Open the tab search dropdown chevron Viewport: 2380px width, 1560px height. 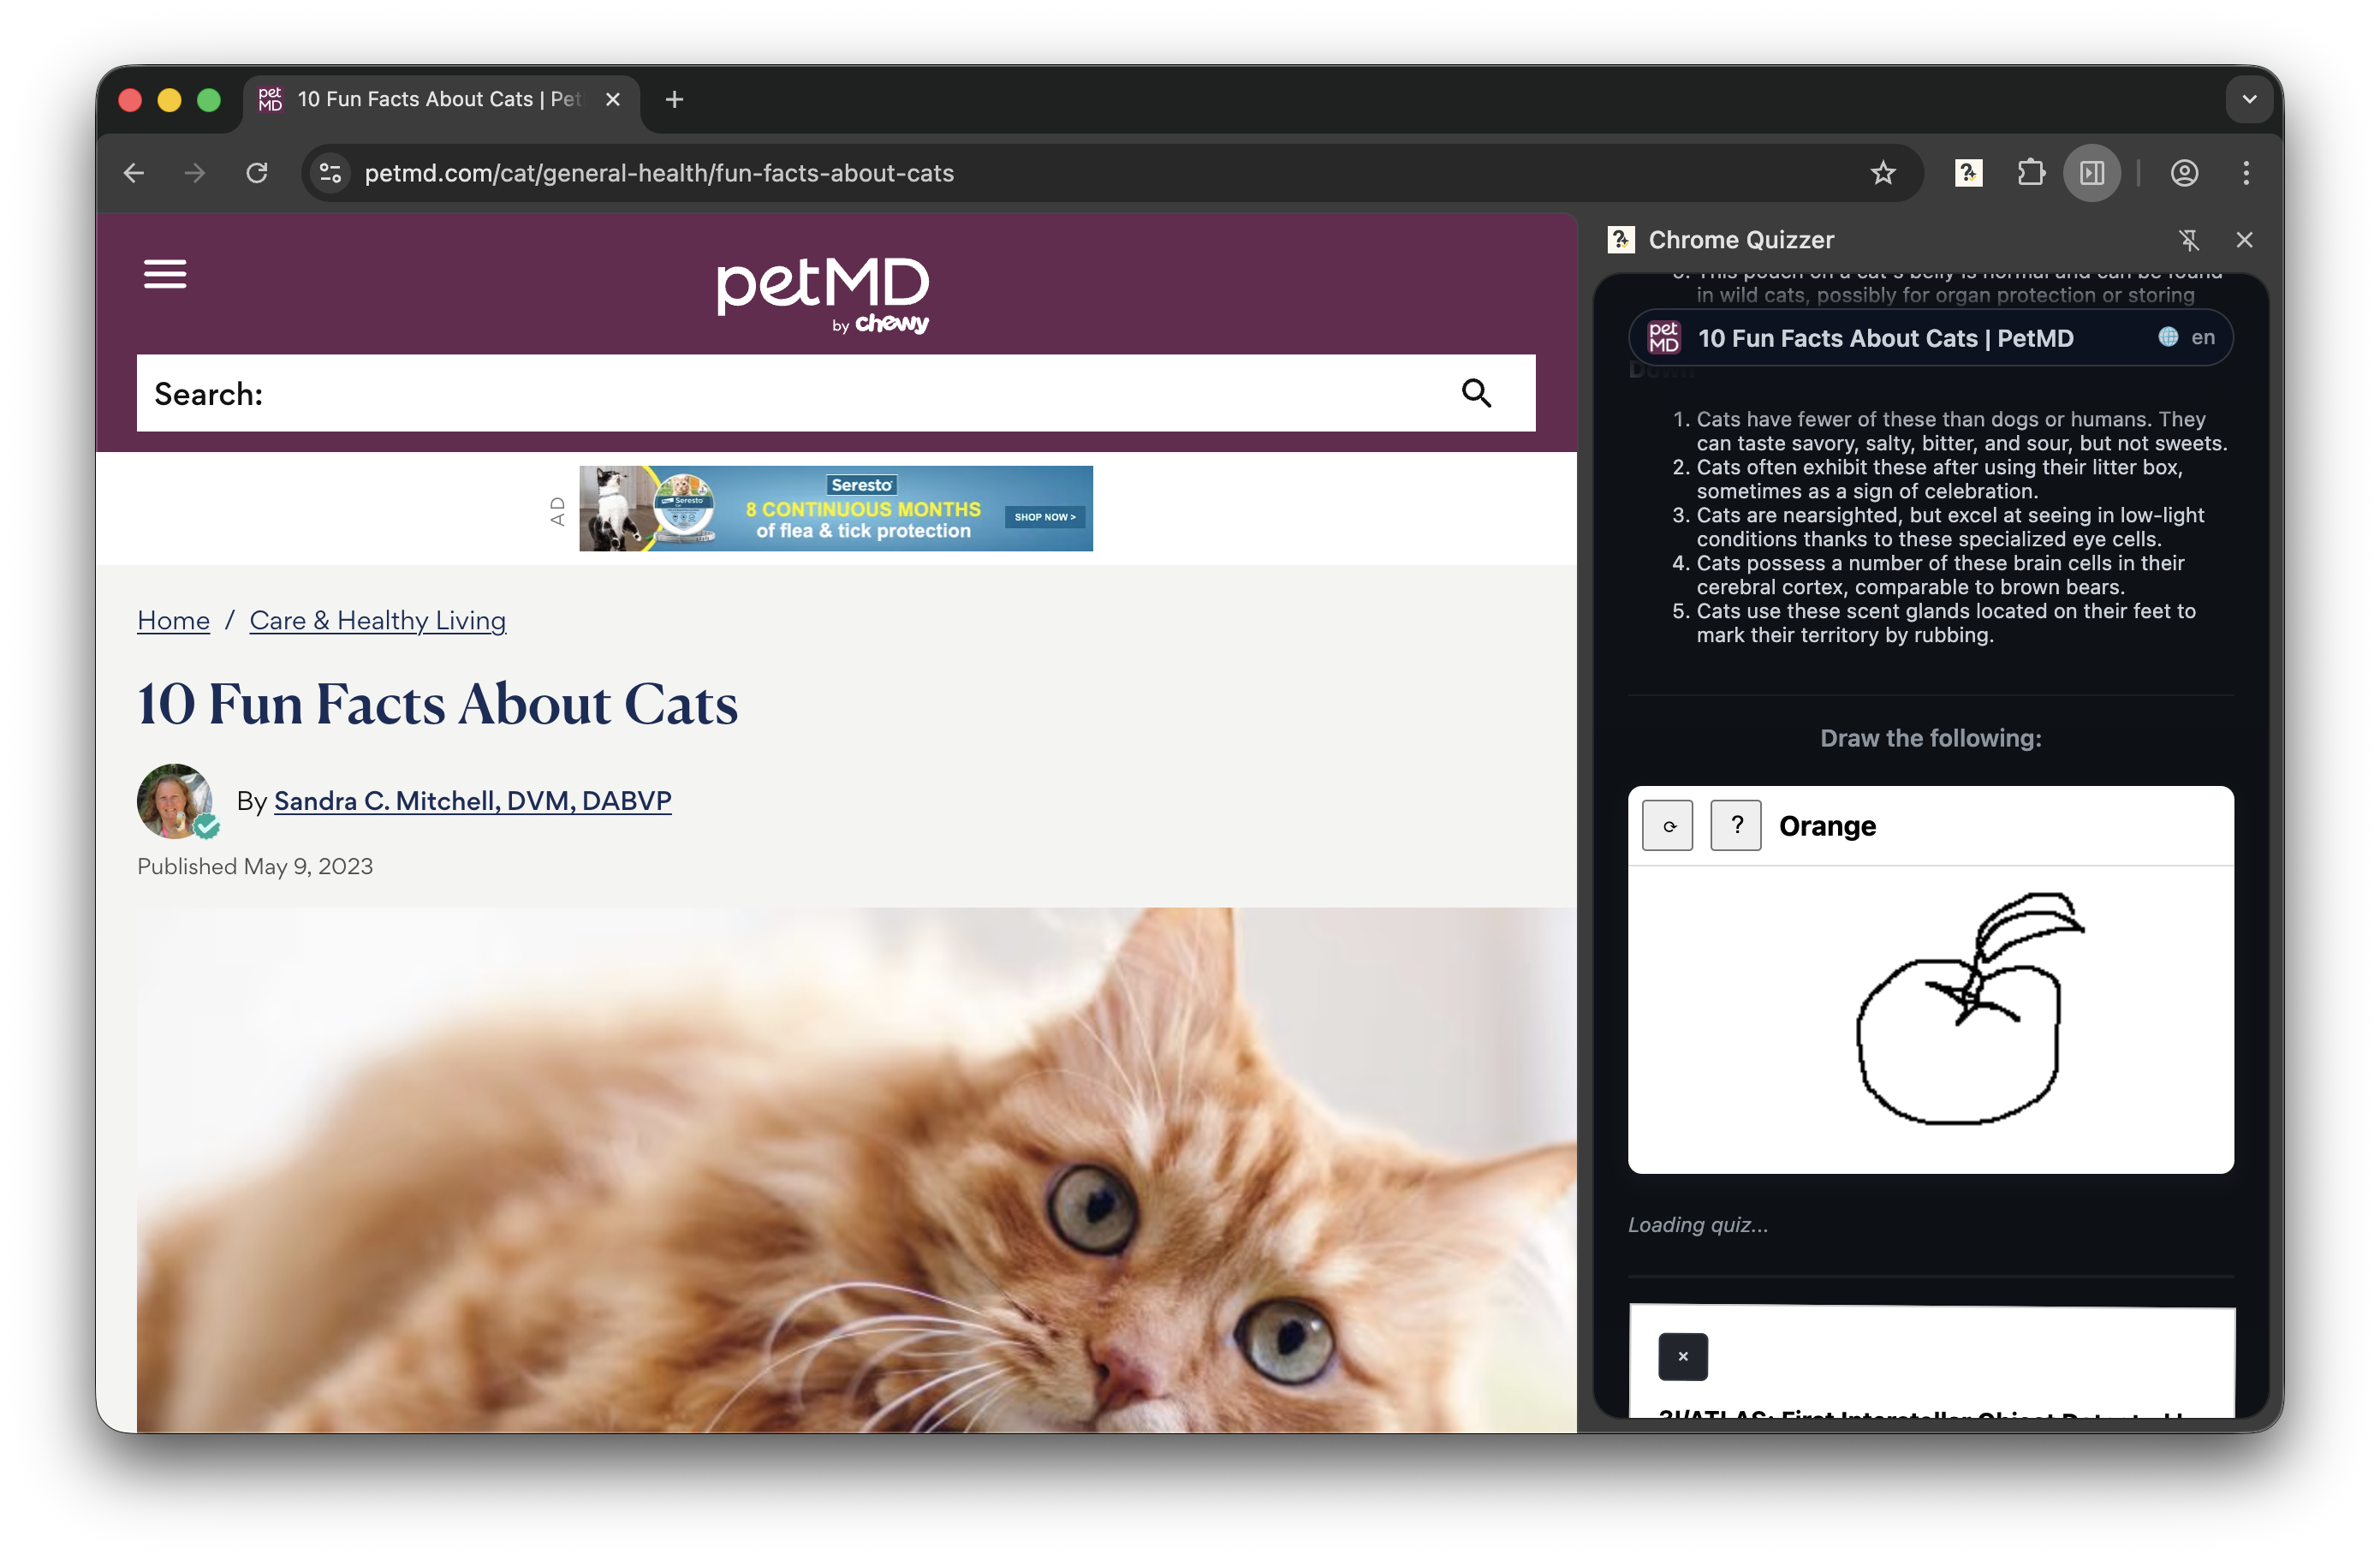(x=2250, y=99)
